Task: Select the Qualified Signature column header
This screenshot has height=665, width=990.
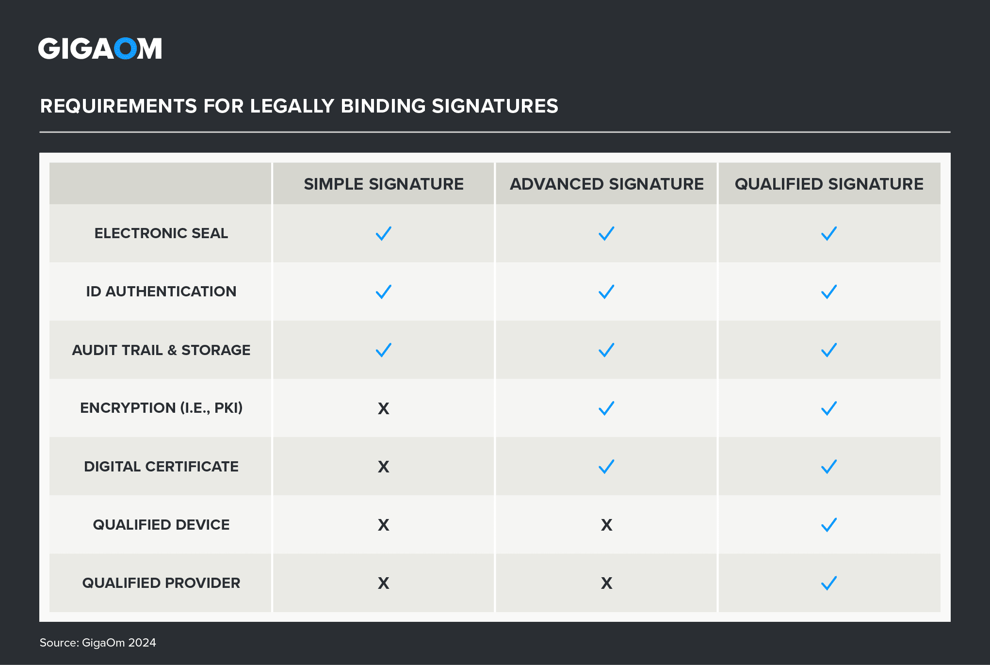Action: tap(829, 184)
